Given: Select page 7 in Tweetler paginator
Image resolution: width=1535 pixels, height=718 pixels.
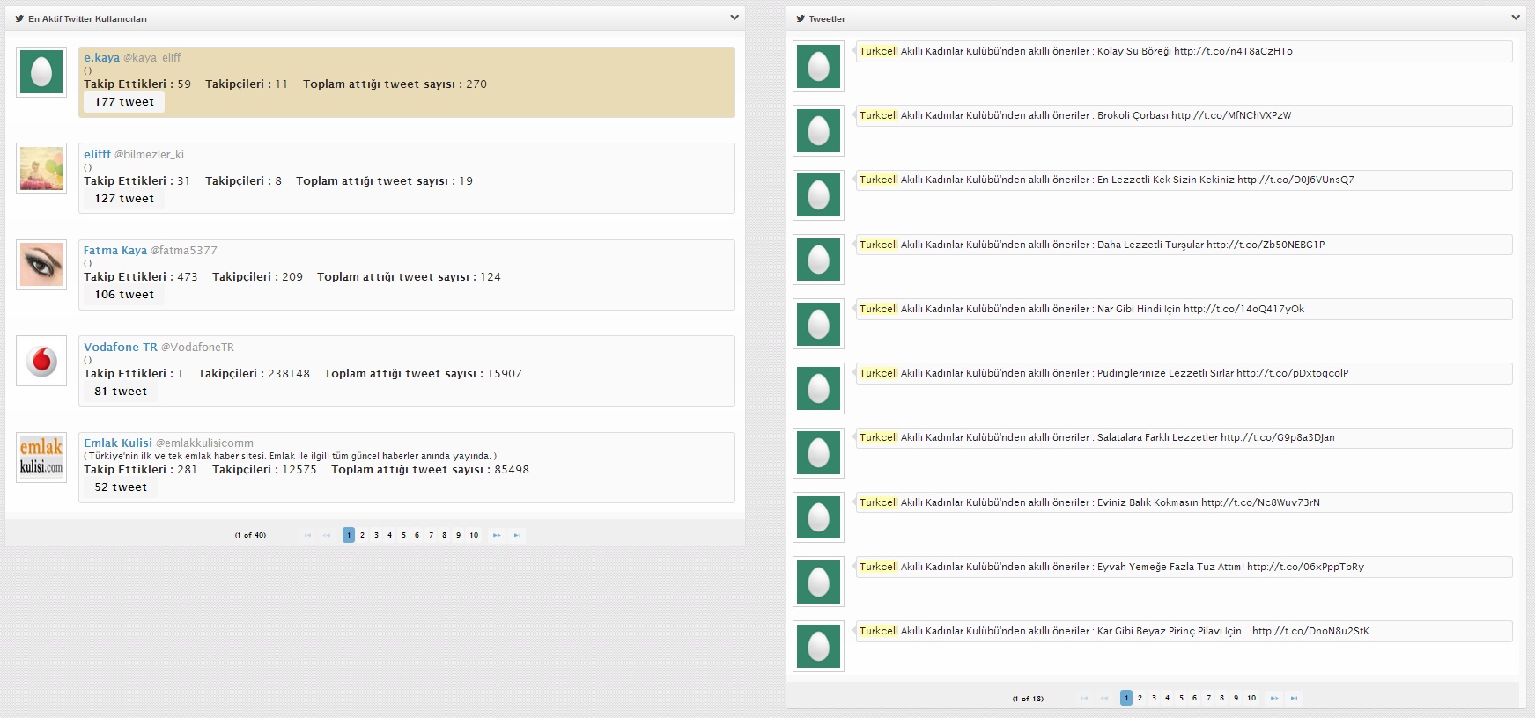Looking at the screenshot, I should click(x=1208, y=698).
